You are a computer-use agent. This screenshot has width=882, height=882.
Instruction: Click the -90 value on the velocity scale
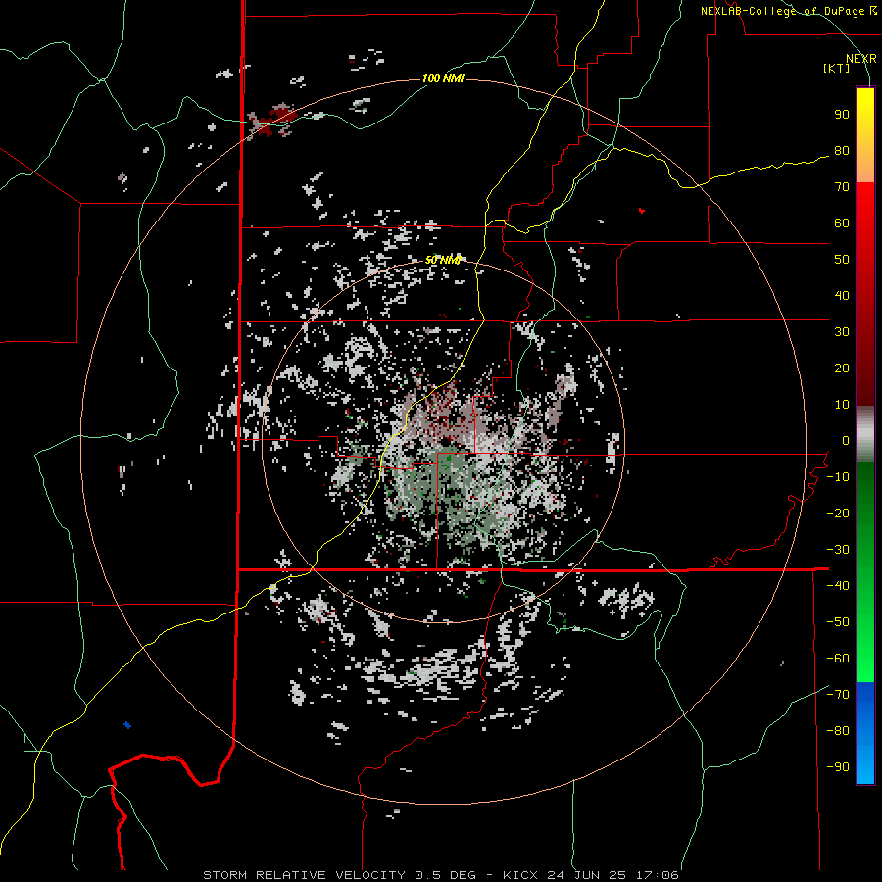coord(838,767)
